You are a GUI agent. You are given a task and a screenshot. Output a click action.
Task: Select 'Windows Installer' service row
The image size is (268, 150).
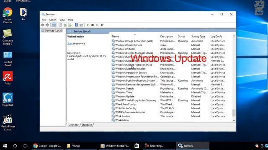click(x=168, y=49)
